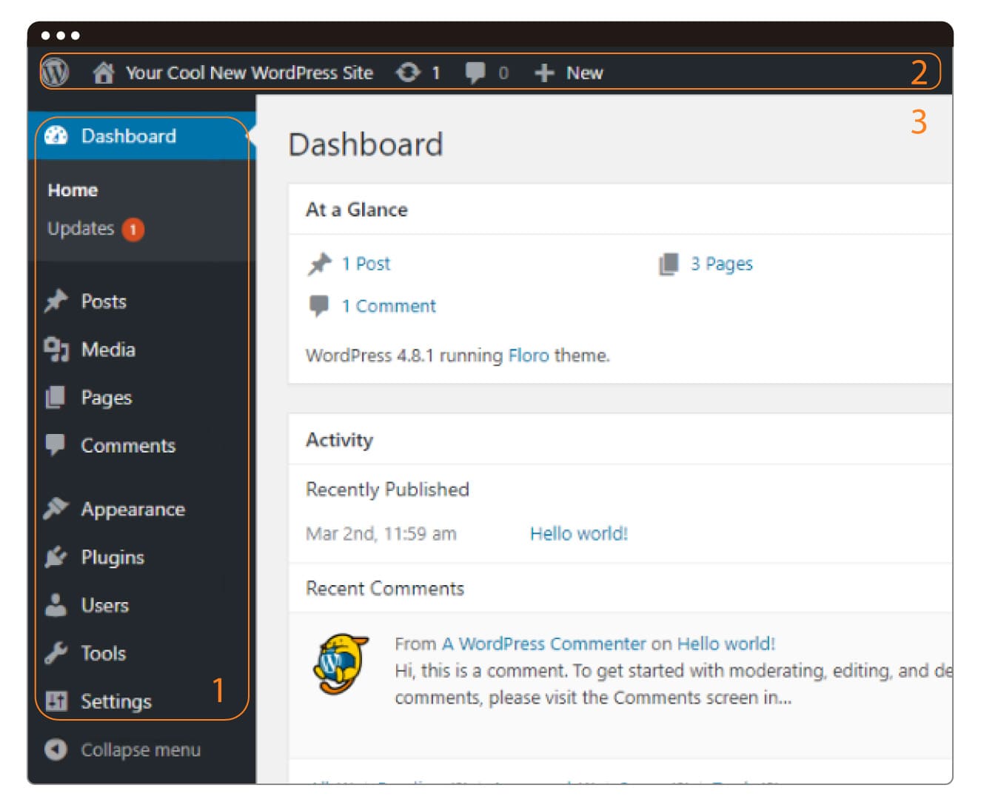Click the pages icon beside 3 Pages

tap(669, 264)
